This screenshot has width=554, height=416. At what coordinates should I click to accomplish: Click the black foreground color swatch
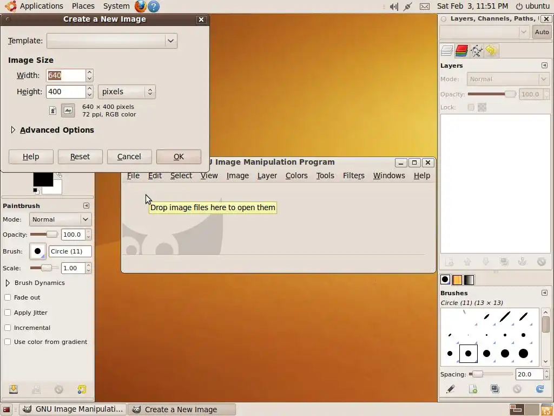pyautogui.click(x=43, y=179)
